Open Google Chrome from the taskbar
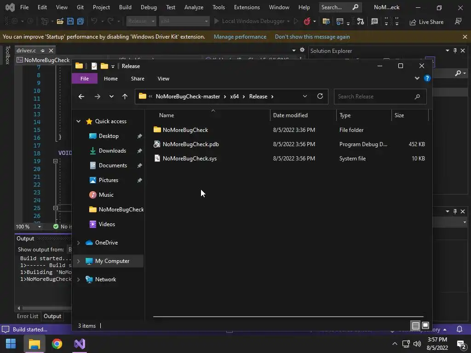 (57, 344)
